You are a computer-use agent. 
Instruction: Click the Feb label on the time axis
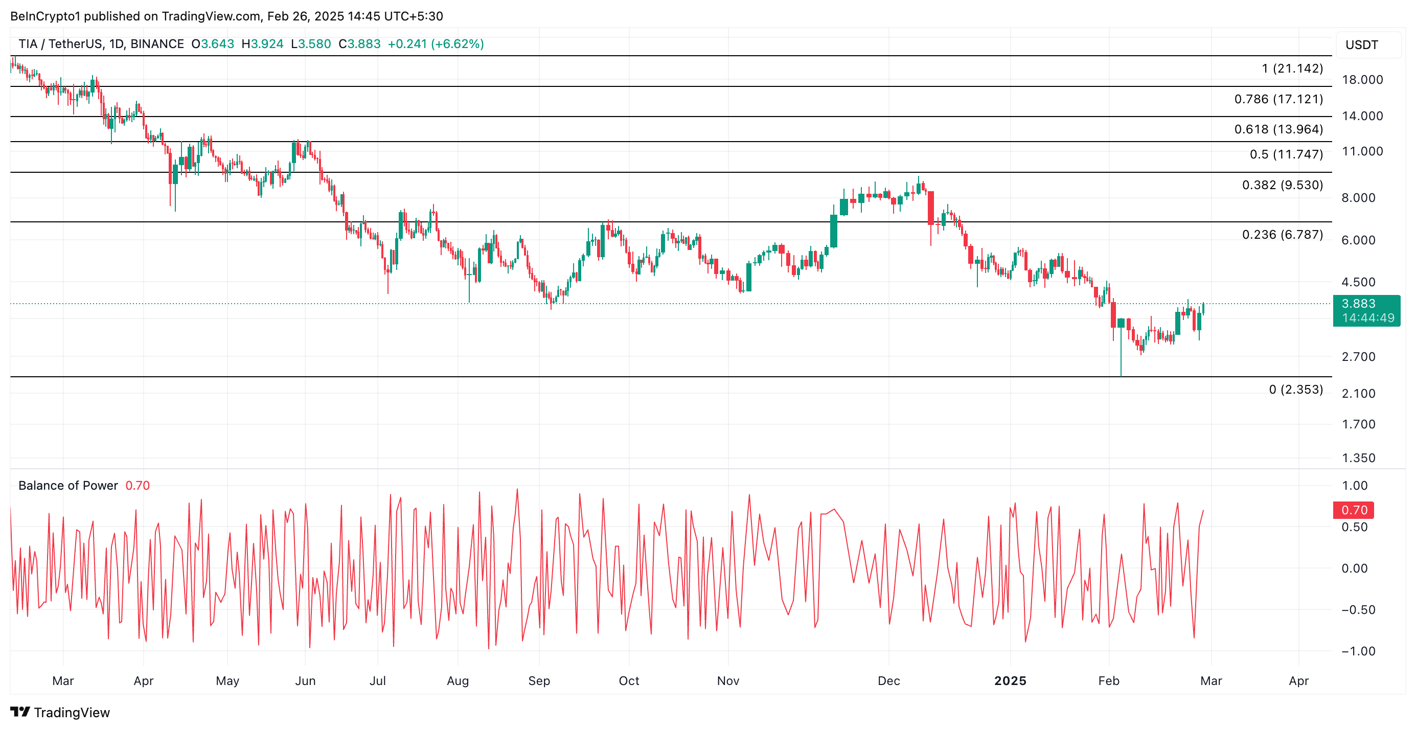tap(1108, 680)
